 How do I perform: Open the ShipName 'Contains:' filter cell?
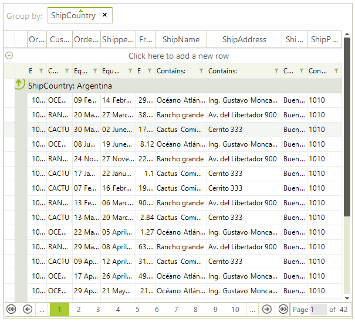(x=175, y=71)
